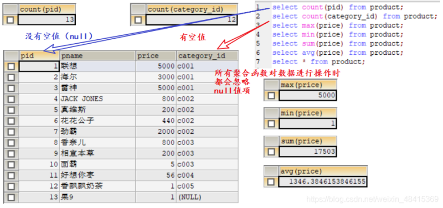Tick the checkbox for the 雷神 row
This screenshot has height=208, width=443.
[x=11, y=89]
